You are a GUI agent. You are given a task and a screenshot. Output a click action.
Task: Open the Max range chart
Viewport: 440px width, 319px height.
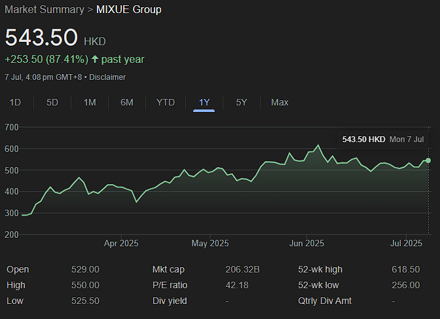tap(280, 102)
